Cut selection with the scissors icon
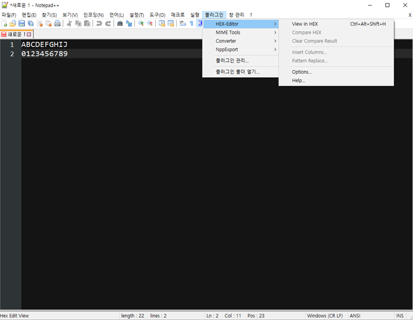The height and width of the screenshot is (320, 413). click(69, 24)
